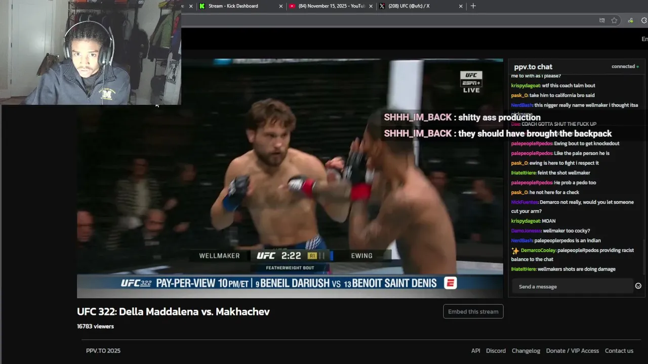Open the browser extensions puzzle icon
The height and width of the screenshot is (364, 648).
[x=644, y=20]
